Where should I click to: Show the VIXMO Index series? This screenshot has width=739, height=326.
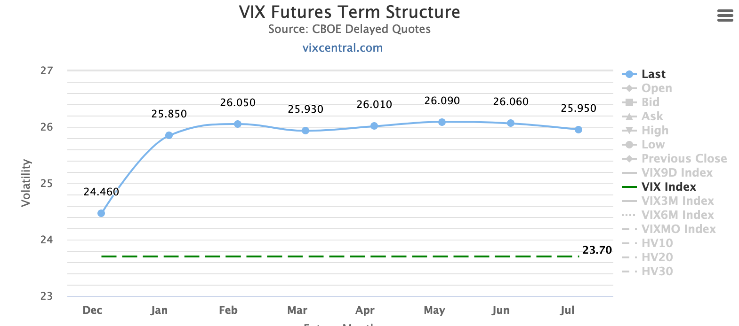(x=678, y=229)
